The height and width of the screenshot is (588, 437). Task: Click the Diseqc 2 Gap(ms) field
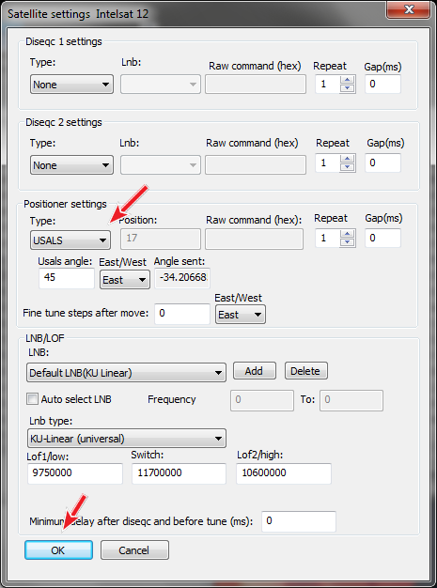coord(383,162)
